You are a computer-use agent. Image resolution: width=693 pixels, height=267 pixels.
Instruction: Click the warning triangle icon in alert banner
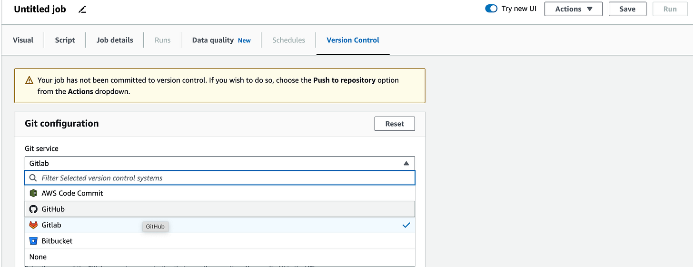29,80
